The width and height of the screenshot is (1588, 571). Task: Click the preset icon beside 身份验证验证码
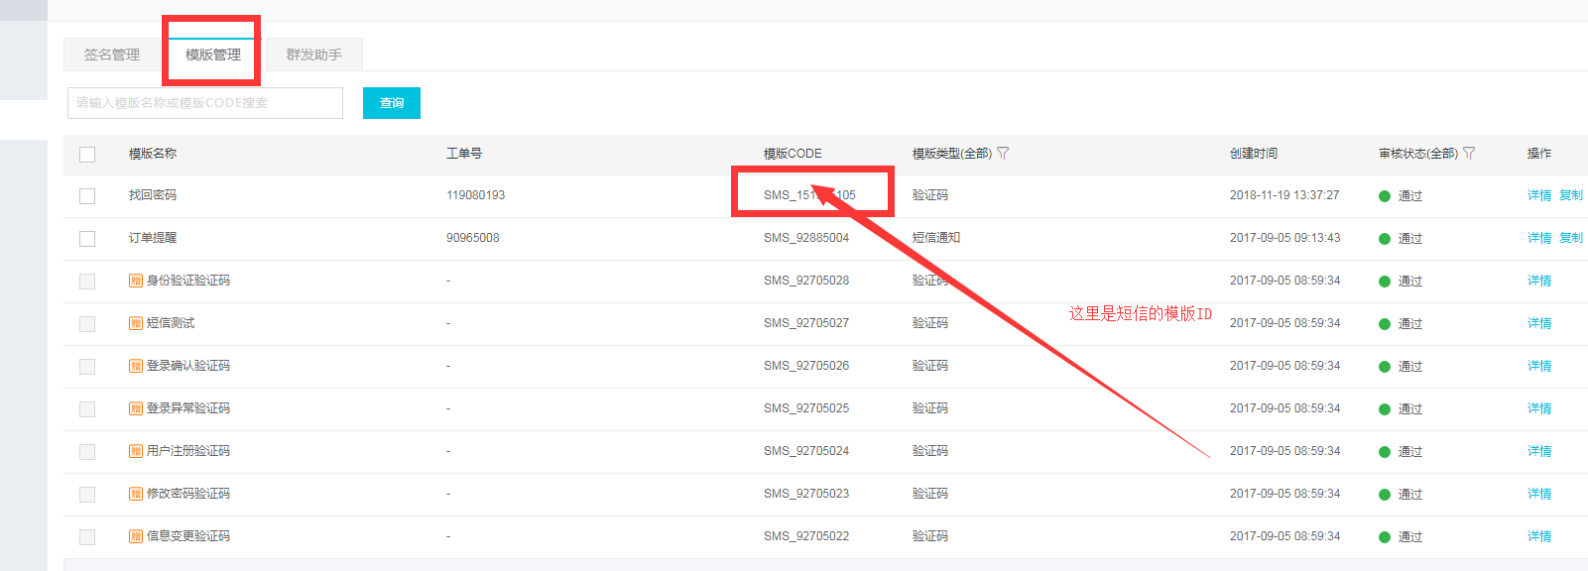[x=136, y=281]
